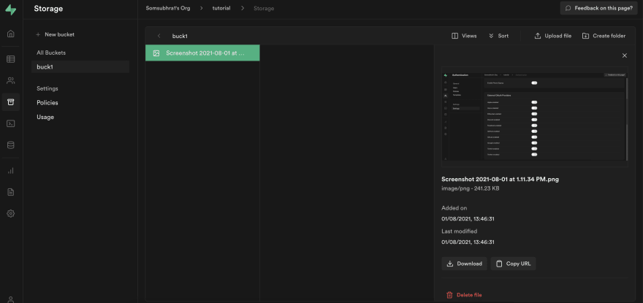Open tutorial project breadcrumb
The image size is (643, 303).
(x=221, y=8)
